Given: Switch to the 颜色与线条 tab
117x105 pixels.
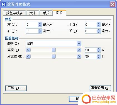Looking at the screenshot, I should coord(14,13).
